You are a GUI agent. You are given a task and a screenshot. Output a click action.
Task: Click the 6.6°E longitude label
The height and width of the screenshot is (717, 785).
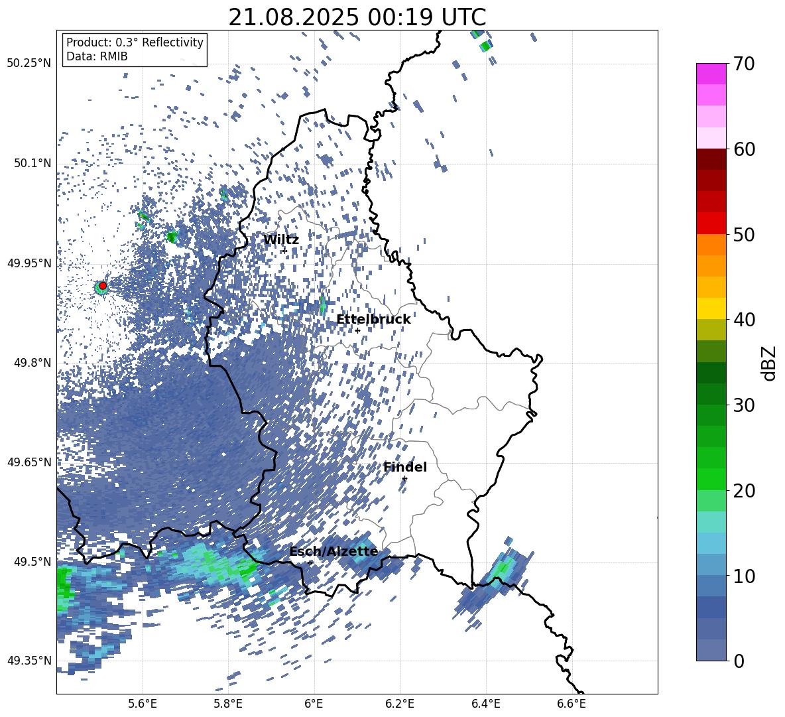pyautogui.click(x=572, y=704)
